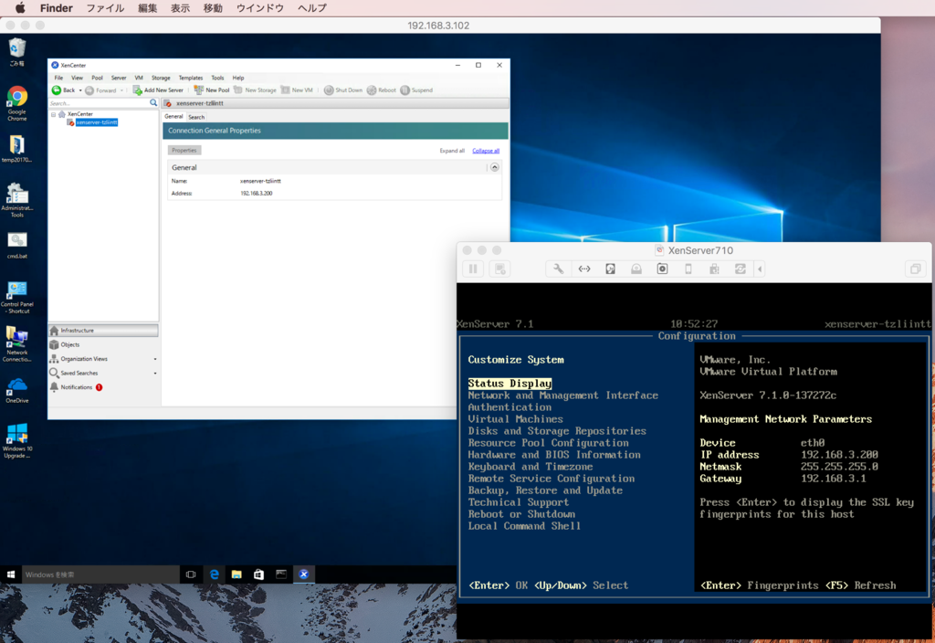Open the Network Connections desktop icon

tap(16, 344)
